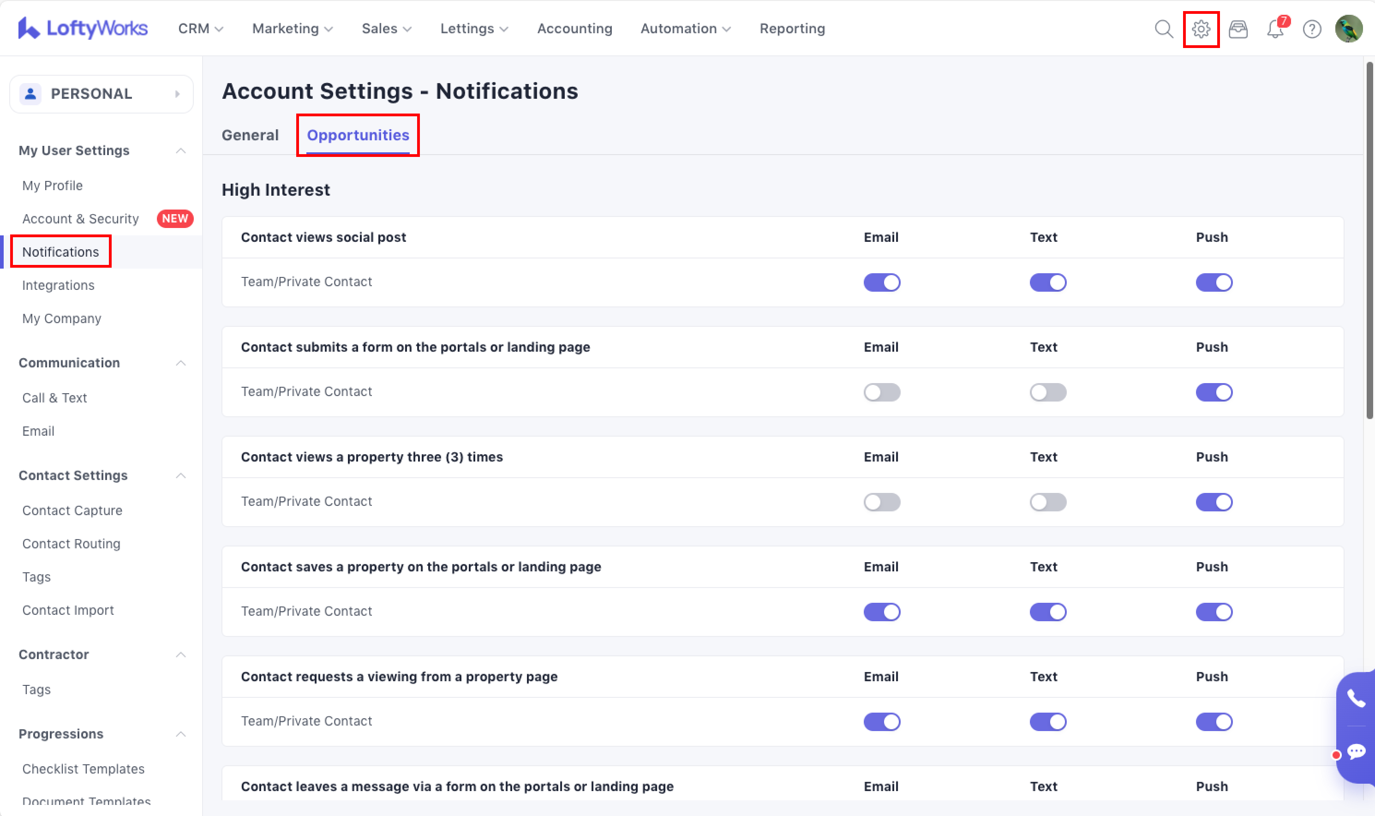Click the LoftyWorks logo
Image resolution: width=1375 pixels, height=816 pixels.
pos(83,29)
